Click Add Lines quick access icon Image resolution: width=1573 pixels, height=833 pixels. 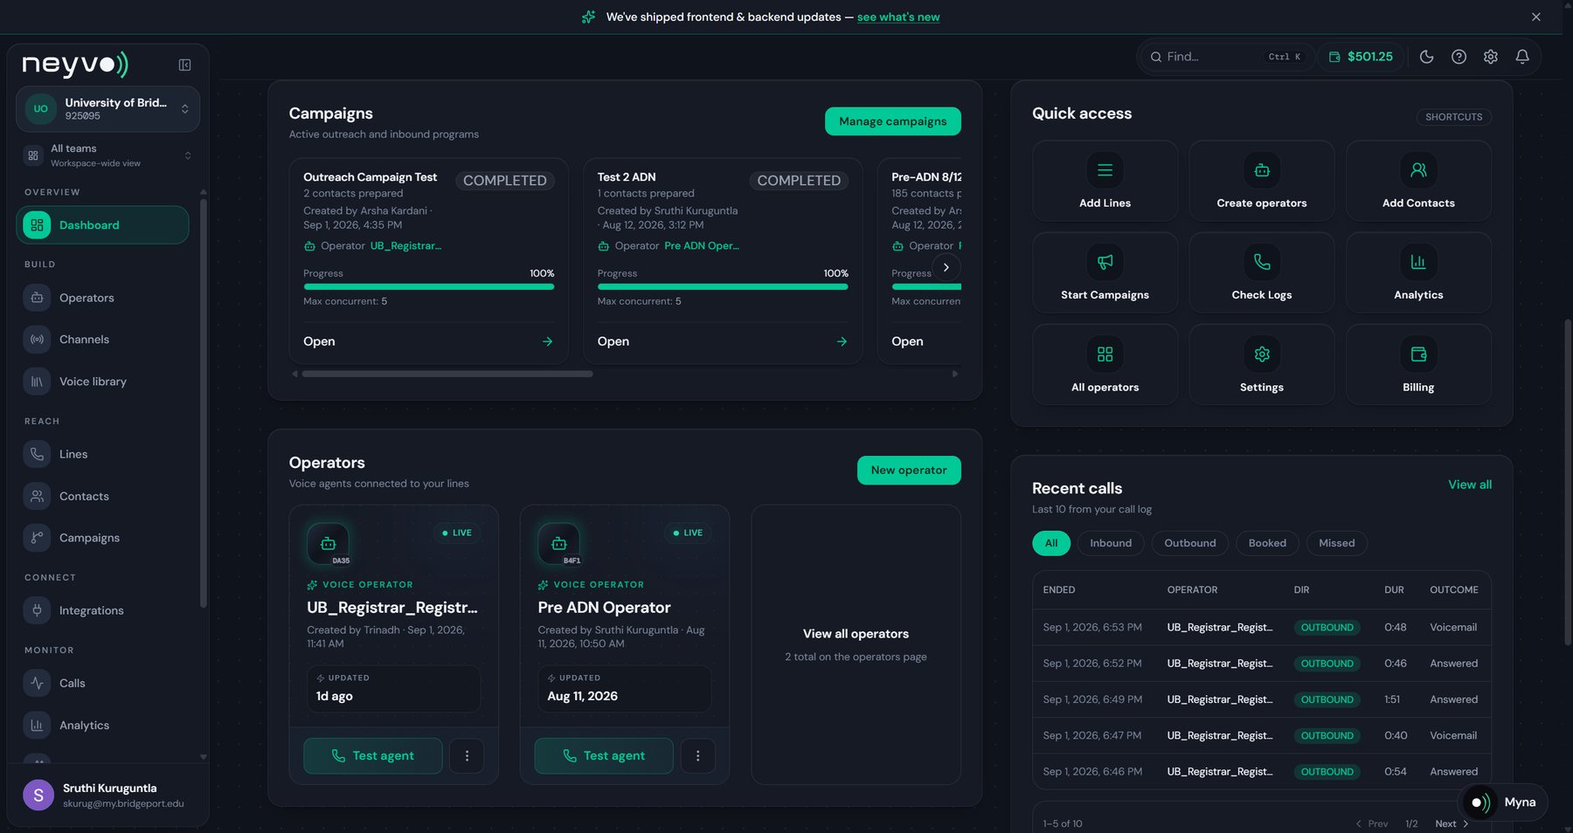click(x=1105, y=170)
